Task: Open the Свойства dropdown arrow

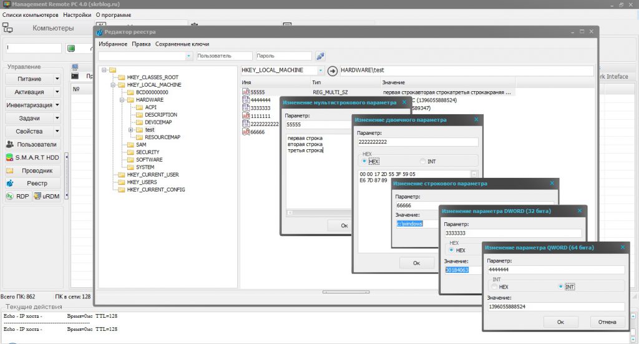Action: [x=57, y=131]
